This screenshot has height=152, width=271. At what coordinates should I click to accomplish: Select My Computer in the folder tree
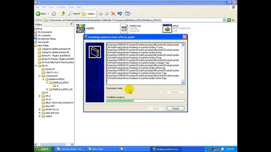[44, 35]
